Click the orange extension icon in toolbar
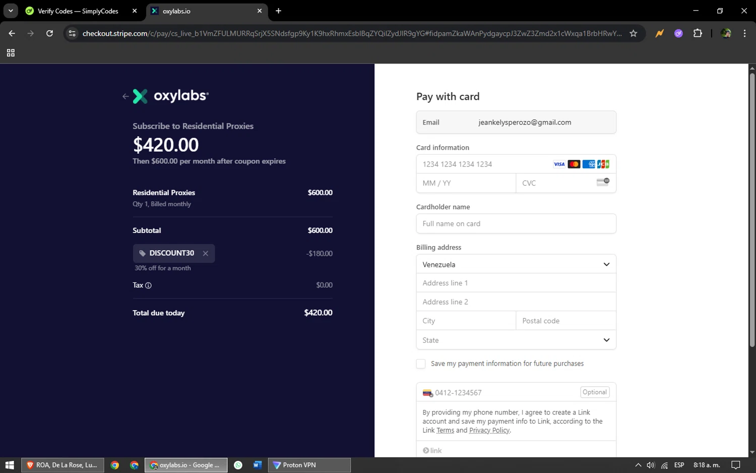 pyautogui.click(x=659, y=33)
